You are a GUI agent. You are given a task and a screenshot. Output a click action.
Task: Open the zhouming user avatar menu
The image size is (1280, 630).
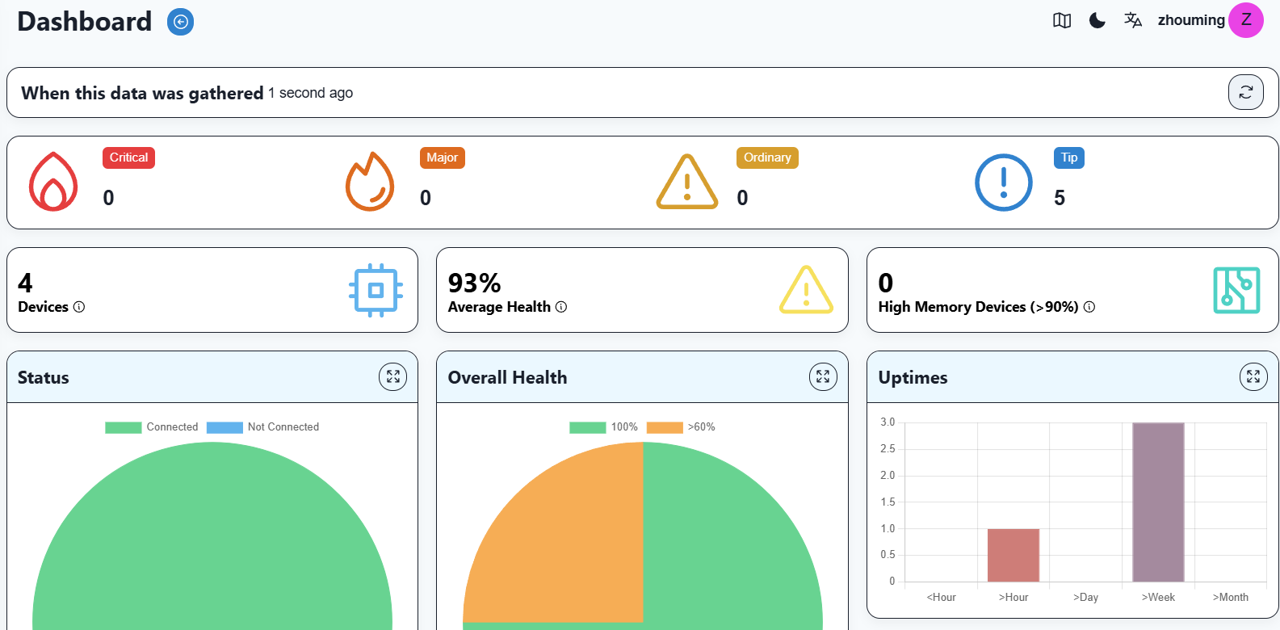point(1246,20)
